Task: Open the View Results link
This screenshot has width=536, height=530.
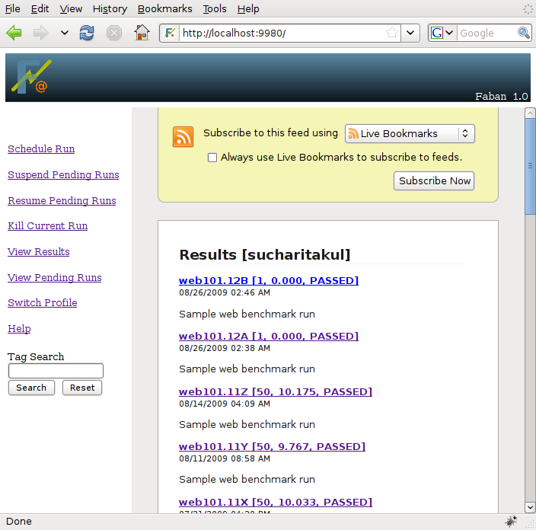Action: point(39,251)
